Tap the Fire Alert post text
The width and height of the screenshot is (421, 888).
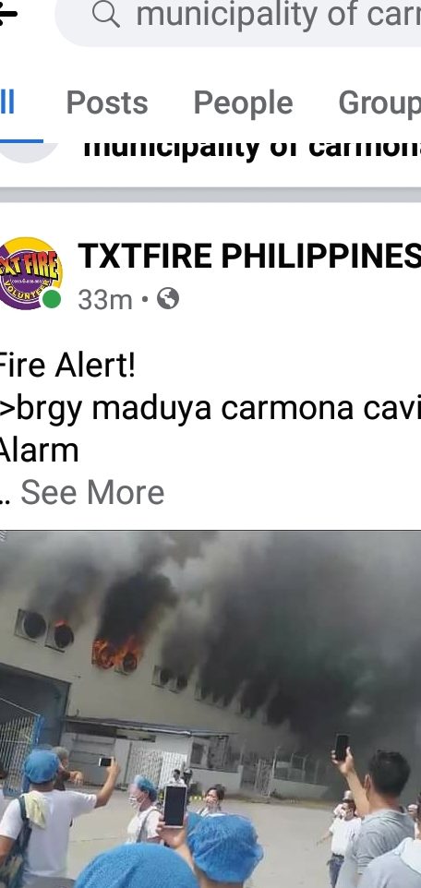point(66,366)
